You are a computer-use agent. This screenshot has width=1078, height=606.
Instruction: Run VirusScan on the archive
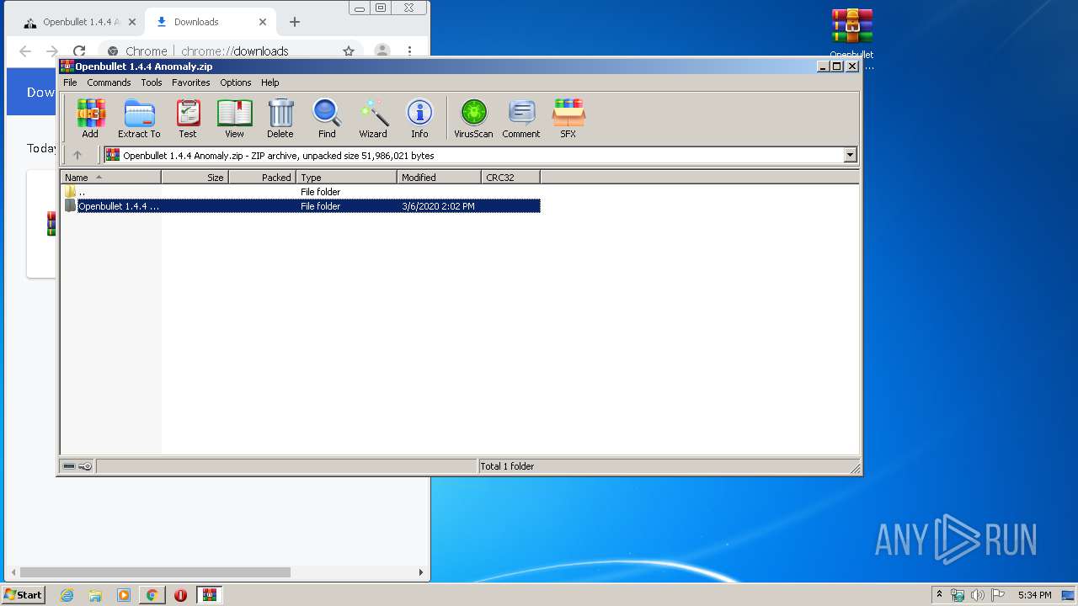pyautogui.click(x=473, y=119)
